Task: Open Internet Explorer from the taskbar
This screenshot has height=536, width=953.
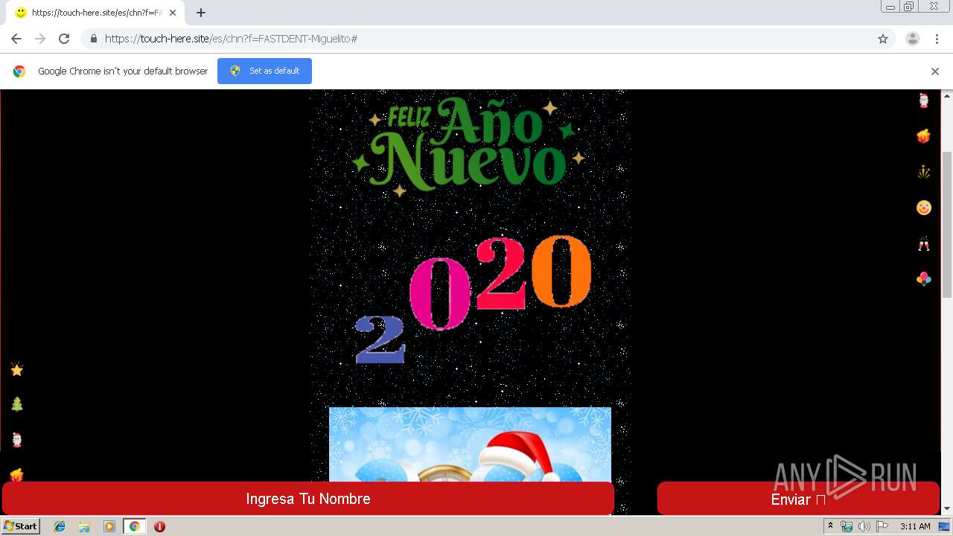Action: tap(60, 526)
